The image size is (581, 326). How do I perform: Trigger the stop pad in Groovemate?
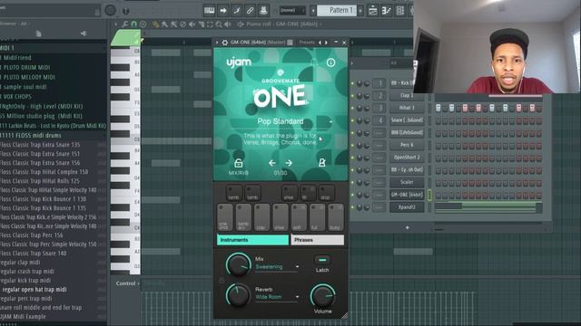click(326, 193)
